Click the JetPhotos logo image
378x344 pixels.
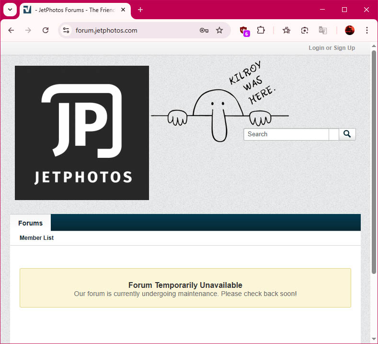pyautogui.click(x=82, y=133)
